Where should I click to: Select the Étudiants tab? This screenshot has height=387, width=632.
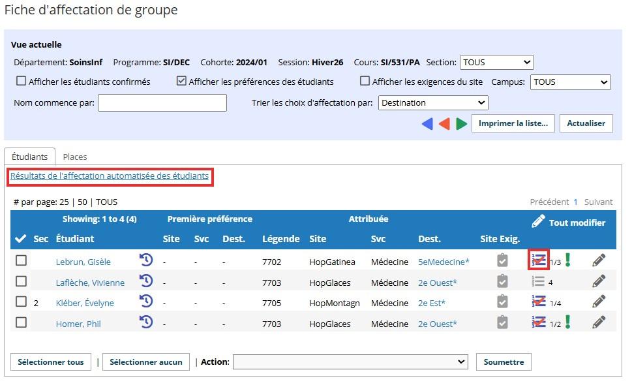(x=29, y=157)
